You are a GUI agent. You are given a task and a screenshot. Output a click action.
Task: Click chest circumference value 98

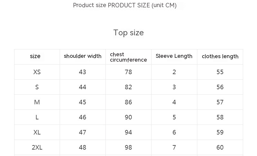[128, 147]
